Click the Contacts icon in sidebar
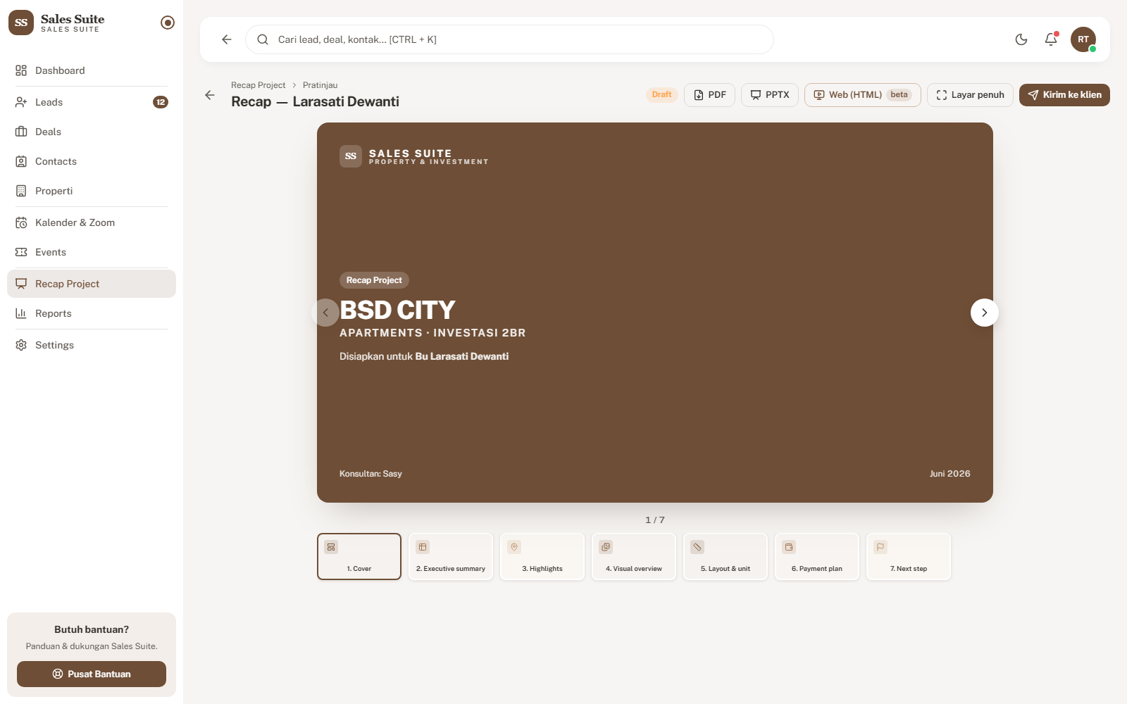Screen dimensions: 1127x704 [x=21, y=161]
